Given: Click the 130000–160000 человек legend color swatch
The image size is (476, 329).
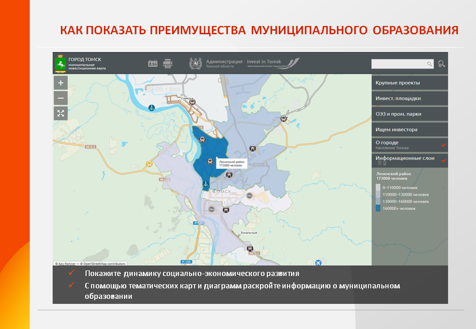Looking at the screenshot, I should coord(378,201).
